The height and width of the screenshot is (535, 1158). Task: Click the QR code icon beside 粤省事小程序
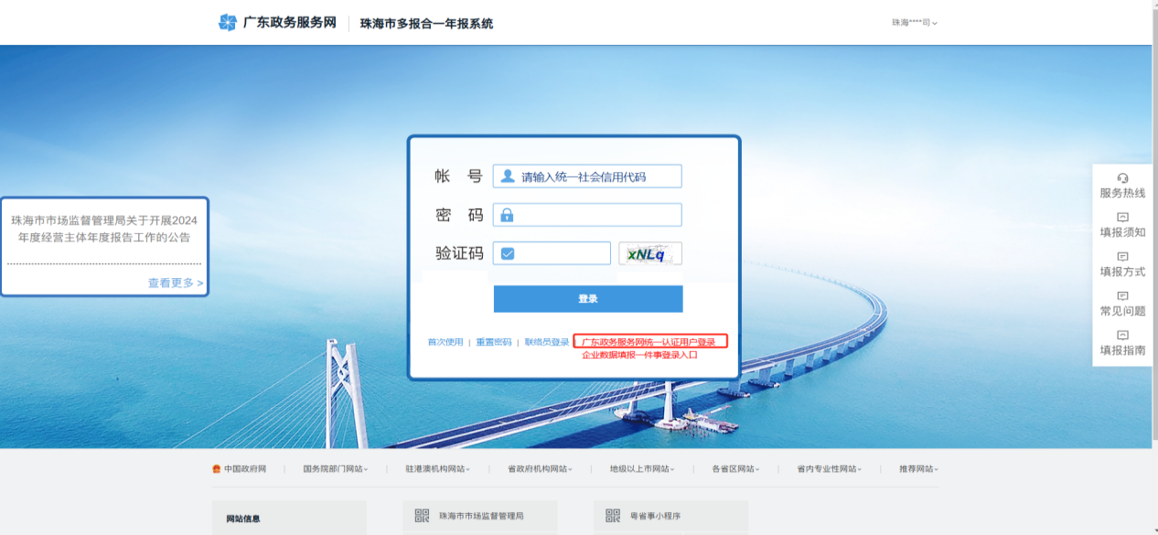[x=613, y=516]
